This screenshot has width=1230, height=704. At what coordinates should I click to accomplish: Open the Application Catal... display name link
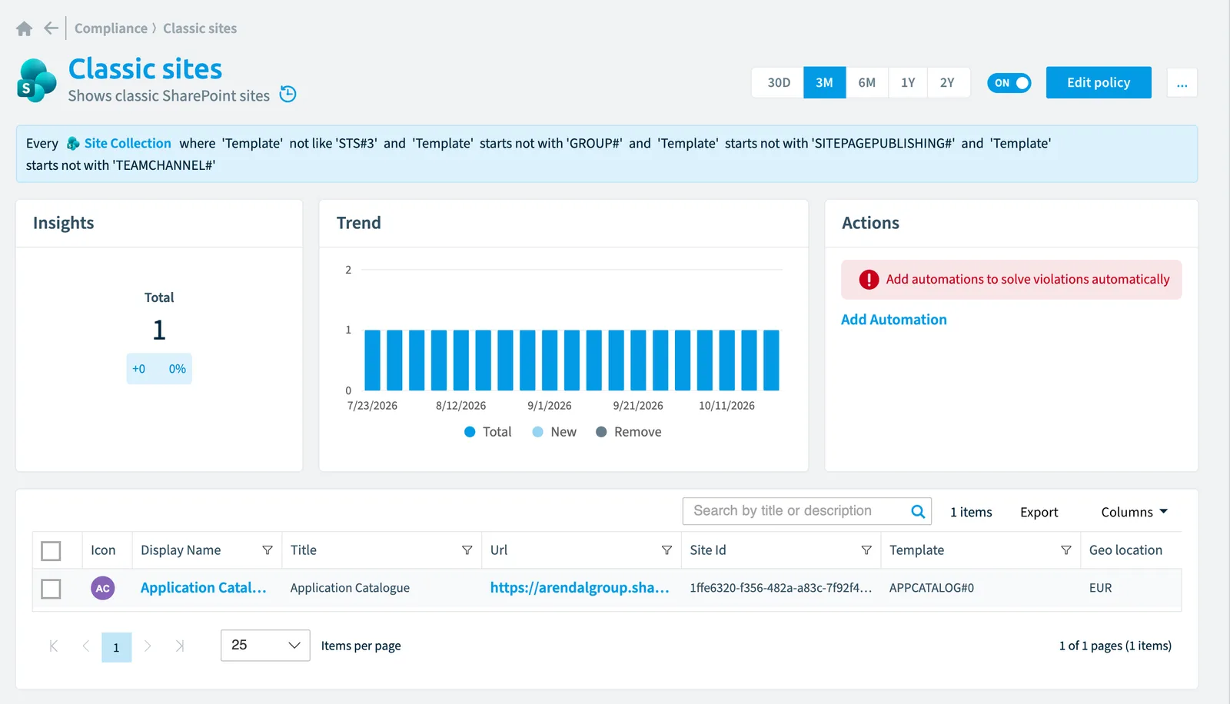(x=203, y=588)
